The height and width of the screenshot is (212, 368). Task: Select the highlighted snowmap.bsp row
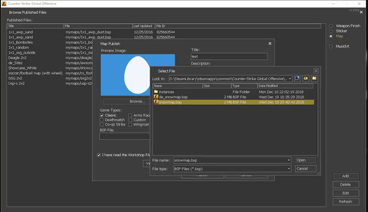[234, 102]
